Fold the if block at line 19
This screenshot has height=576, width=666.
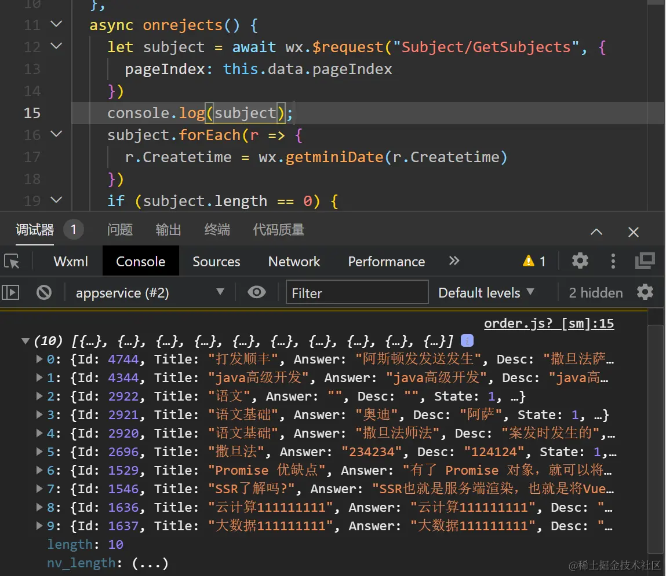[56, 199]
